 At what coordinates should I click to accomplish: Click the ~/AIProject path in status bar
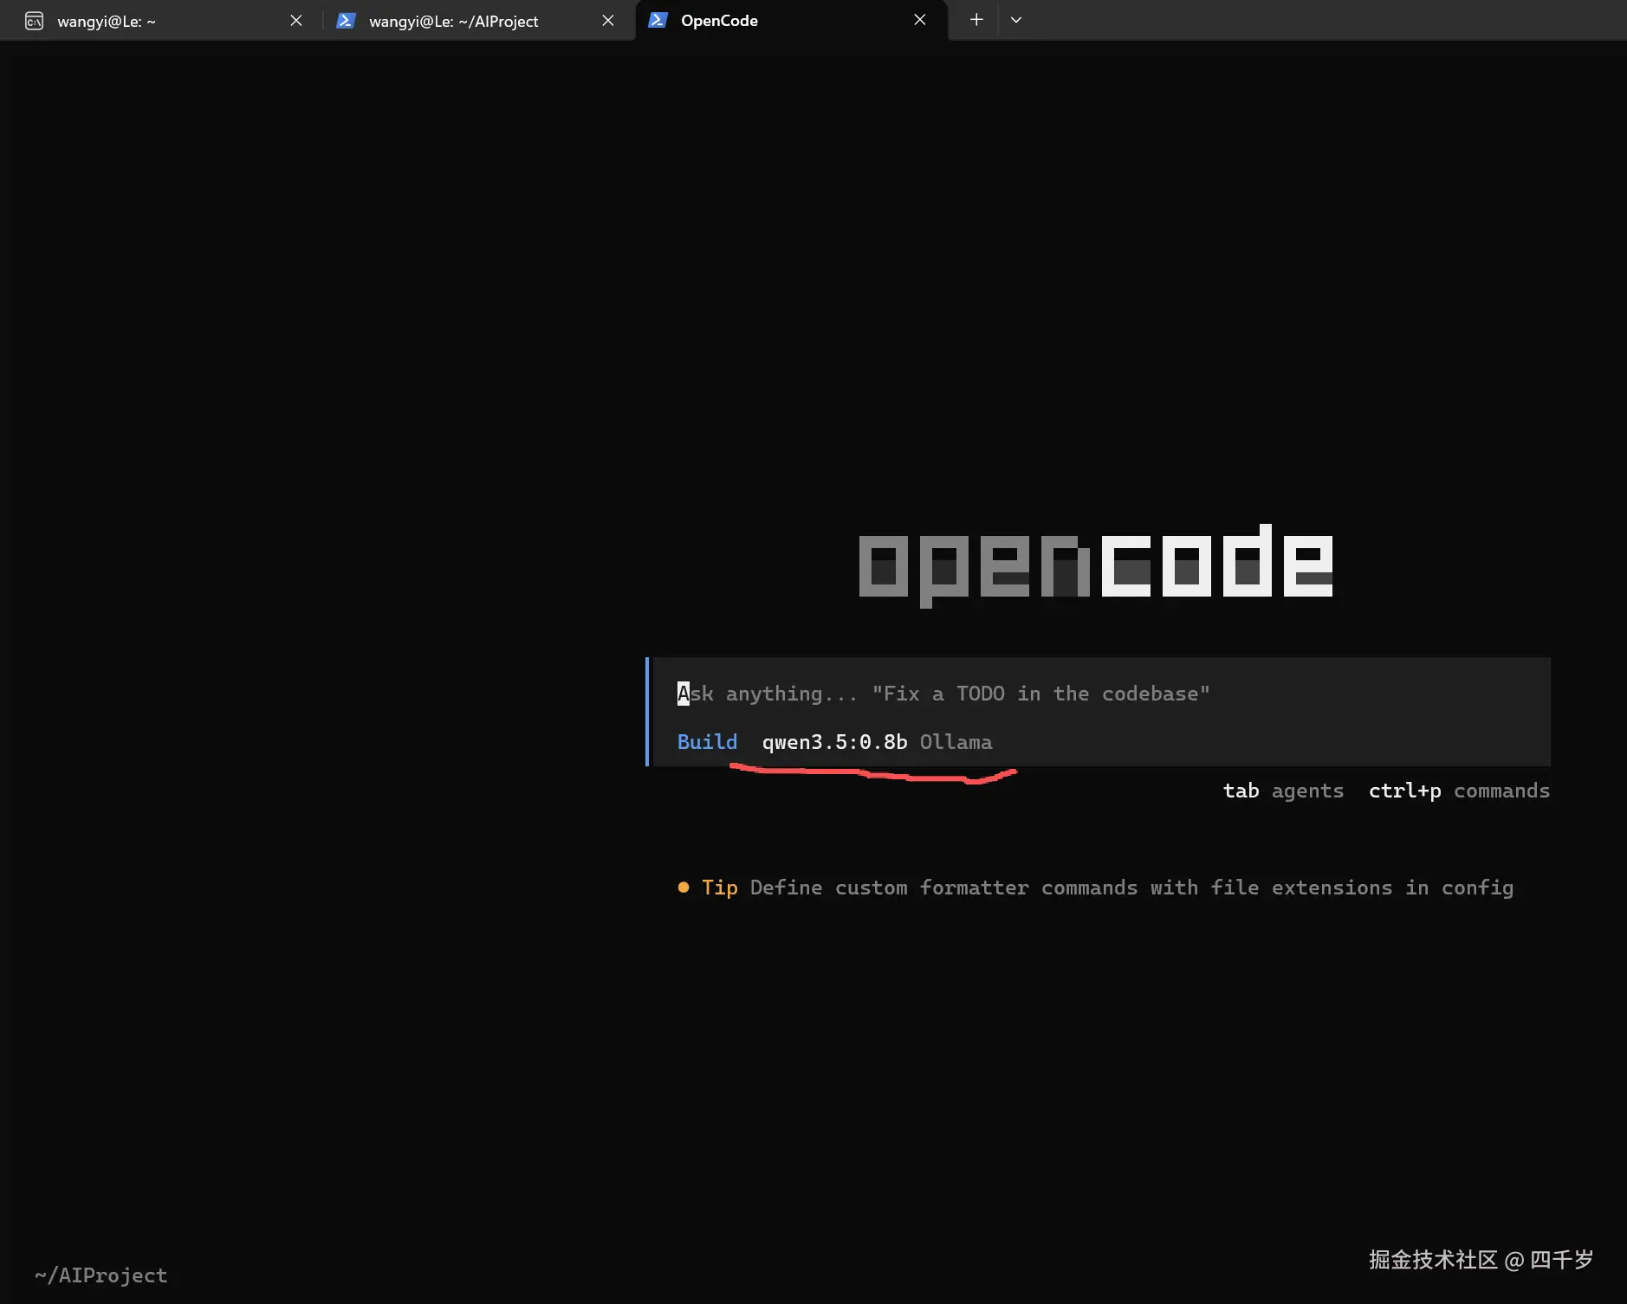point(101,1275)
